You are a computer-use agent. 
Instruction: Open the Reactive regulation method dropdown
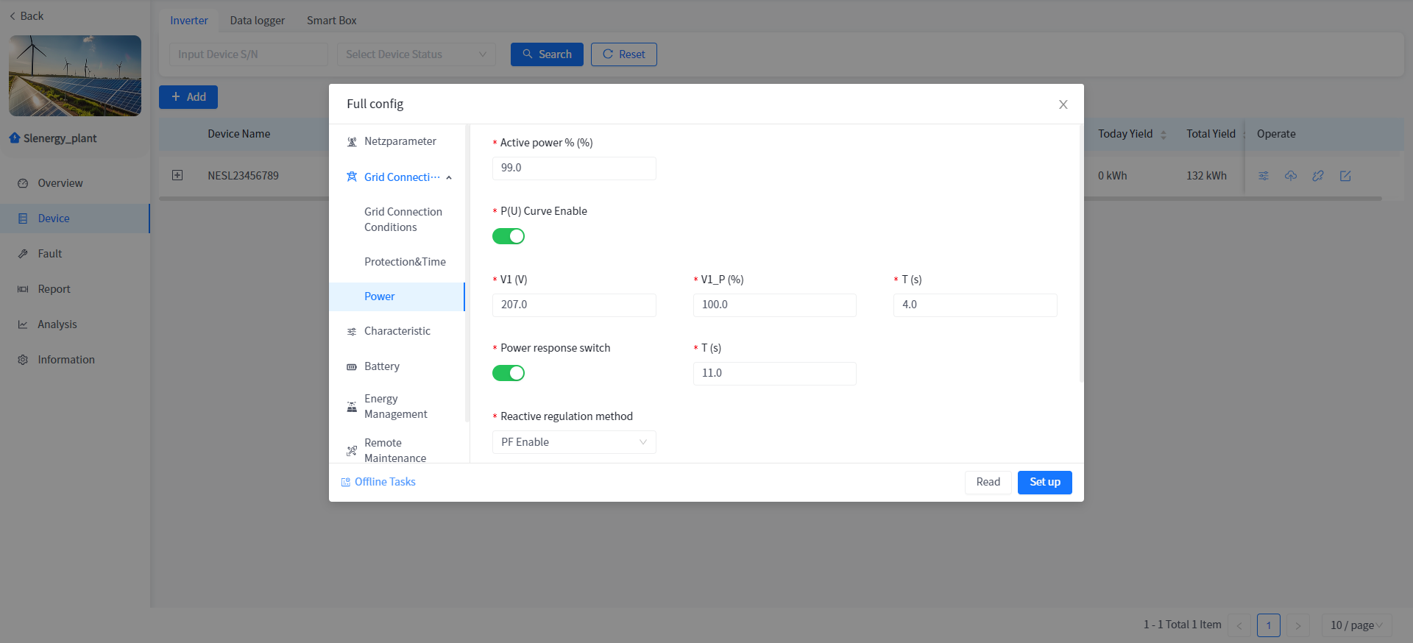573,442
